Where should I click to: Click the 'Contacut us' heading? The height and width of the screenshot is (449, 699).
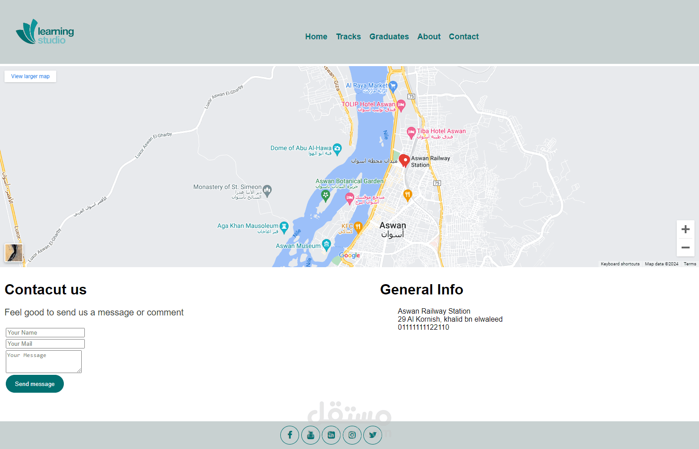(46, 290)
